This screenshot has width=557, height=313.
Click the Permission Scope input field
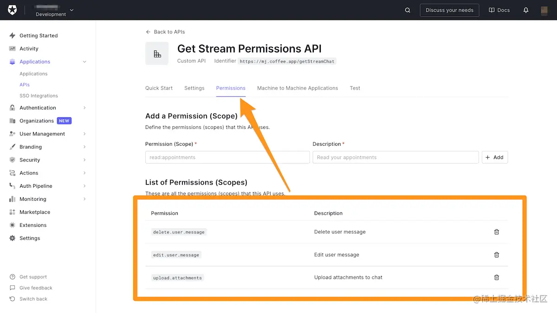tap(227, 157)
